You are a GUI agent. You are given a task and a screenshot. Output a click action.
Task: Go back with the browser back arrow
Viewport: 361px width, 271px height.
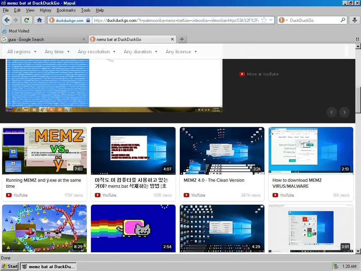(7, 20)
